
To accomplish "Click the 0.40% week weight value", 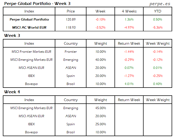I will [x=158, y=84].
